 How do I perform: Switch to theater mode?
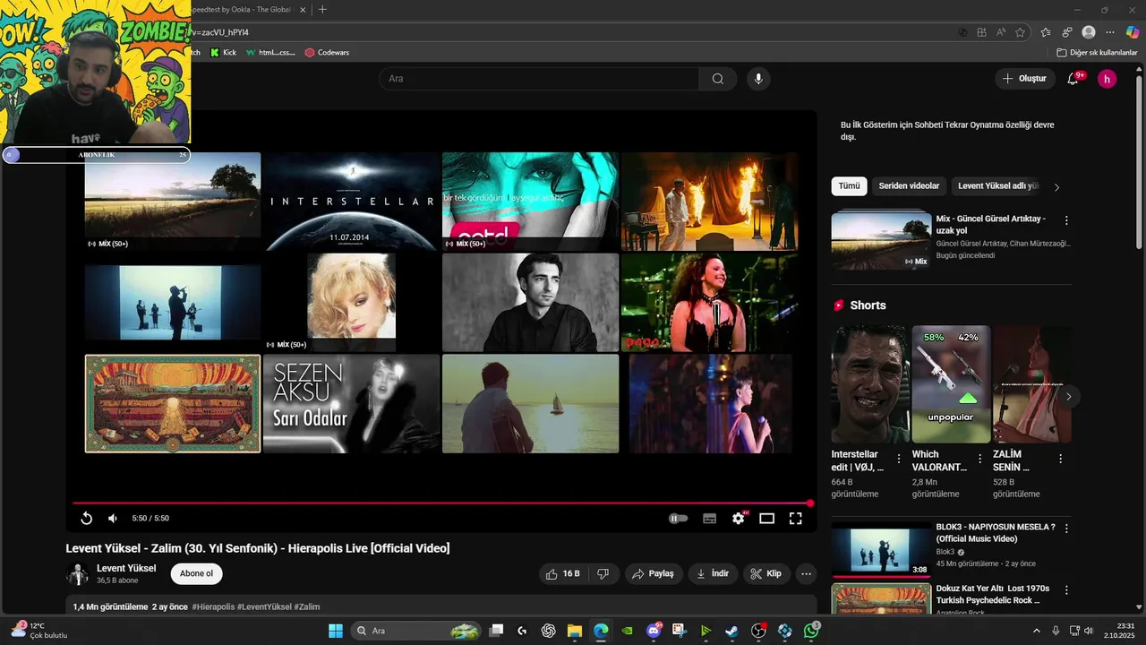coord(766,518)
